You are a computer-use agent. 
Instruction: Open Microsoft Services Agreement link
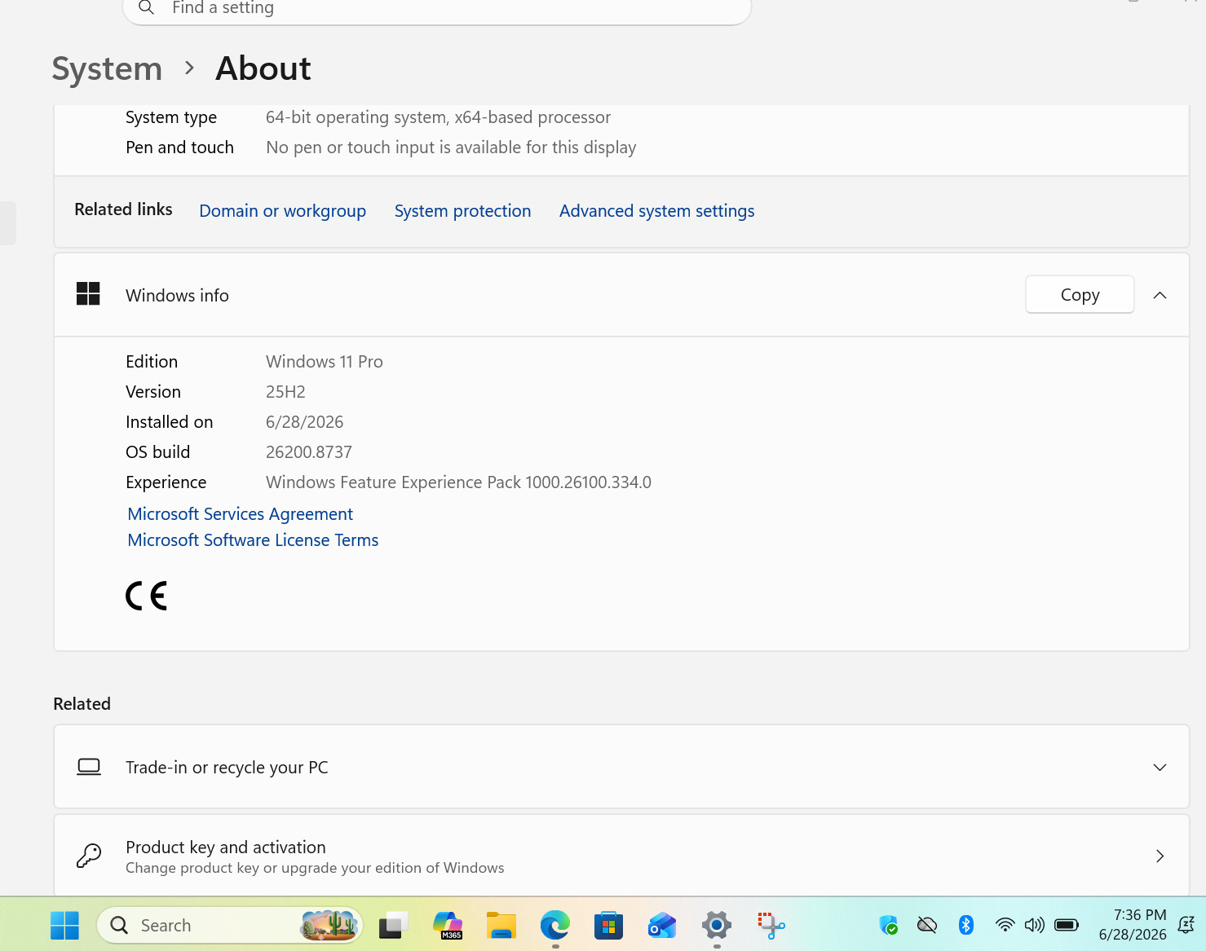(241, 514)
